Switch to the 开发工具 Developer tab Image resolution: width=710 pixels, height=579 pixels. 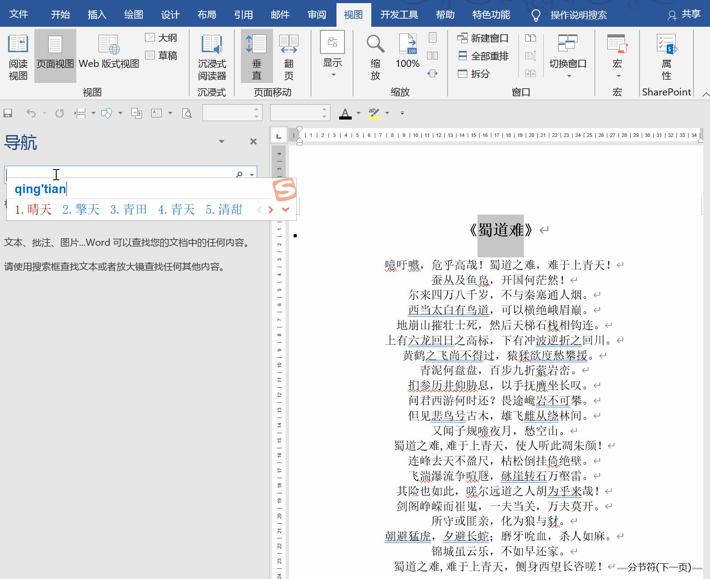[399, 15]
